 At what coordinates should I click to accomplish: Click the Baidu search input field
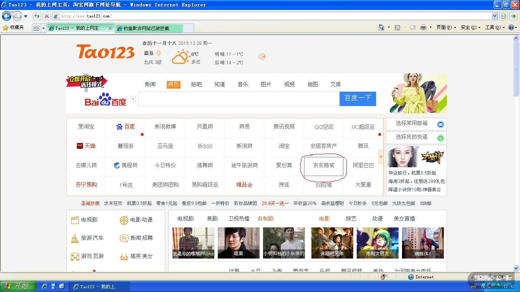[x=239, y=98]
